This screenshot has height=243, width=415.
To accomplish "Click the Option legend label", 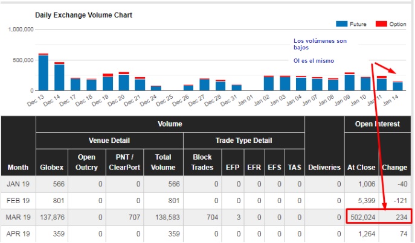I will pyautogui.click(x=397, y=24).
